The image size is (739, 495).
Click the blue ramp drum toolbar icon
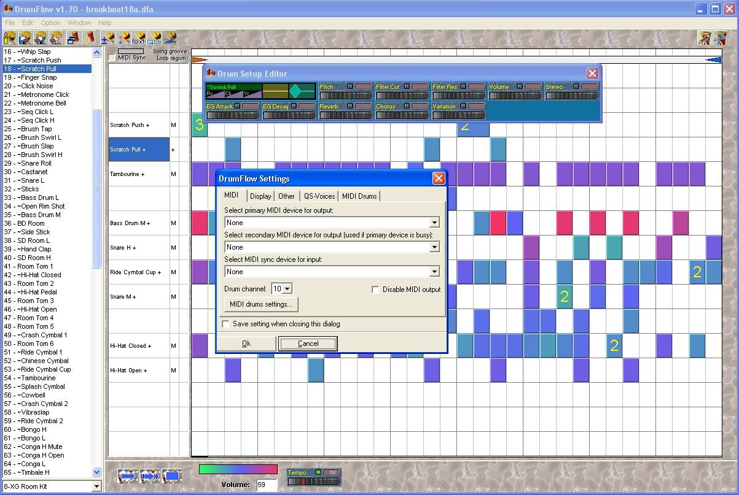(x=169, y=39)
